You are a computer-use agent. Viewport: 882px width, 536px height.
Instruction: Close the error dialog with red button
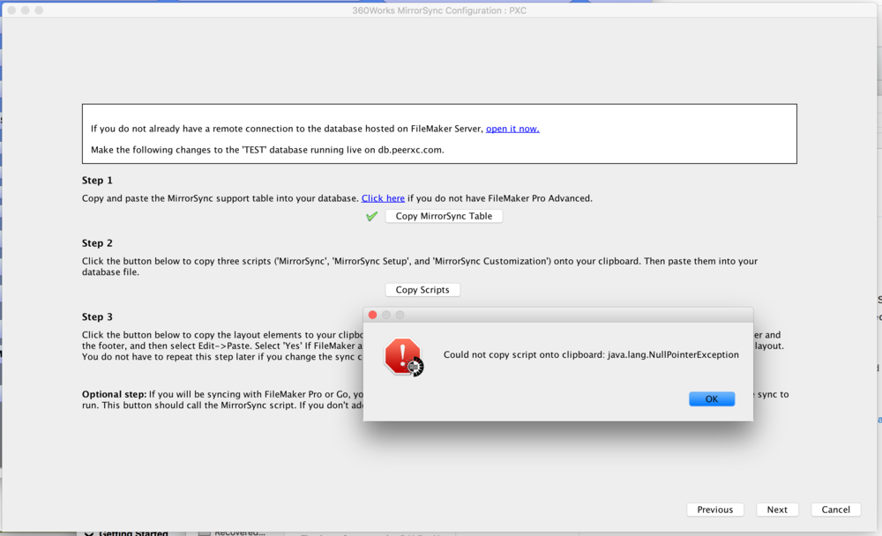[x=372, y=315]
